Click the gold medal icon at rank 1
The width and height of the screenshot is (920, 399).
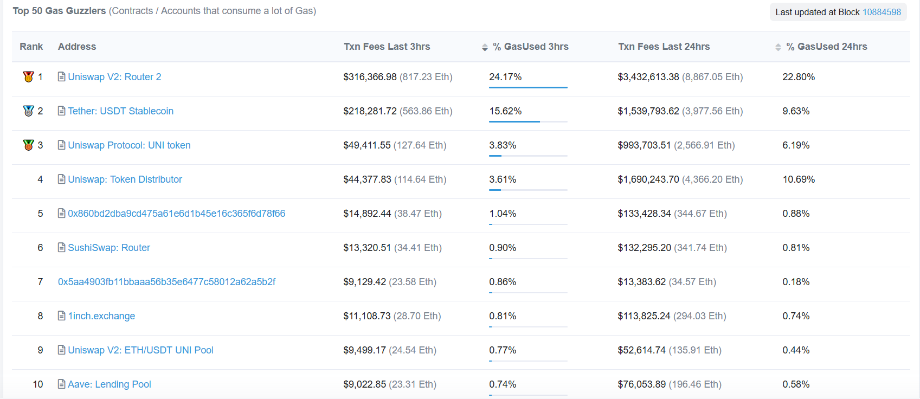[29, 77]
